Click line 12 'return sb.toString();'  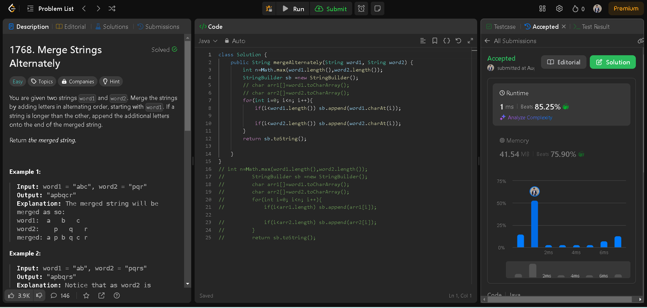point(274,139)
